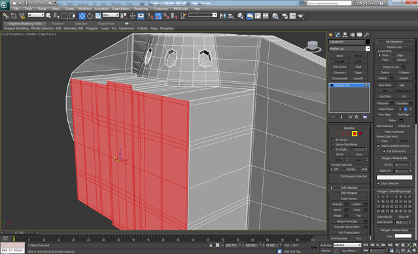This screenshot has height=254, width=418.
Task: Select Polygon sub-object level
Action: (355, 134)
